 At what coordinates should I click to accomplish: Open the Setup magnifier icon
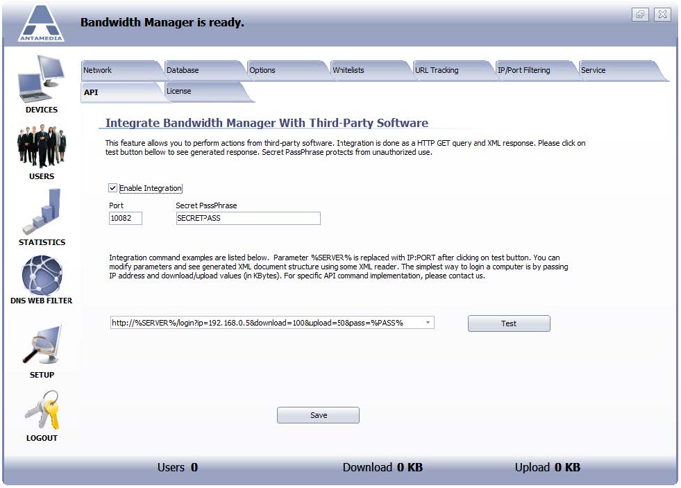(x=42, y=345)
